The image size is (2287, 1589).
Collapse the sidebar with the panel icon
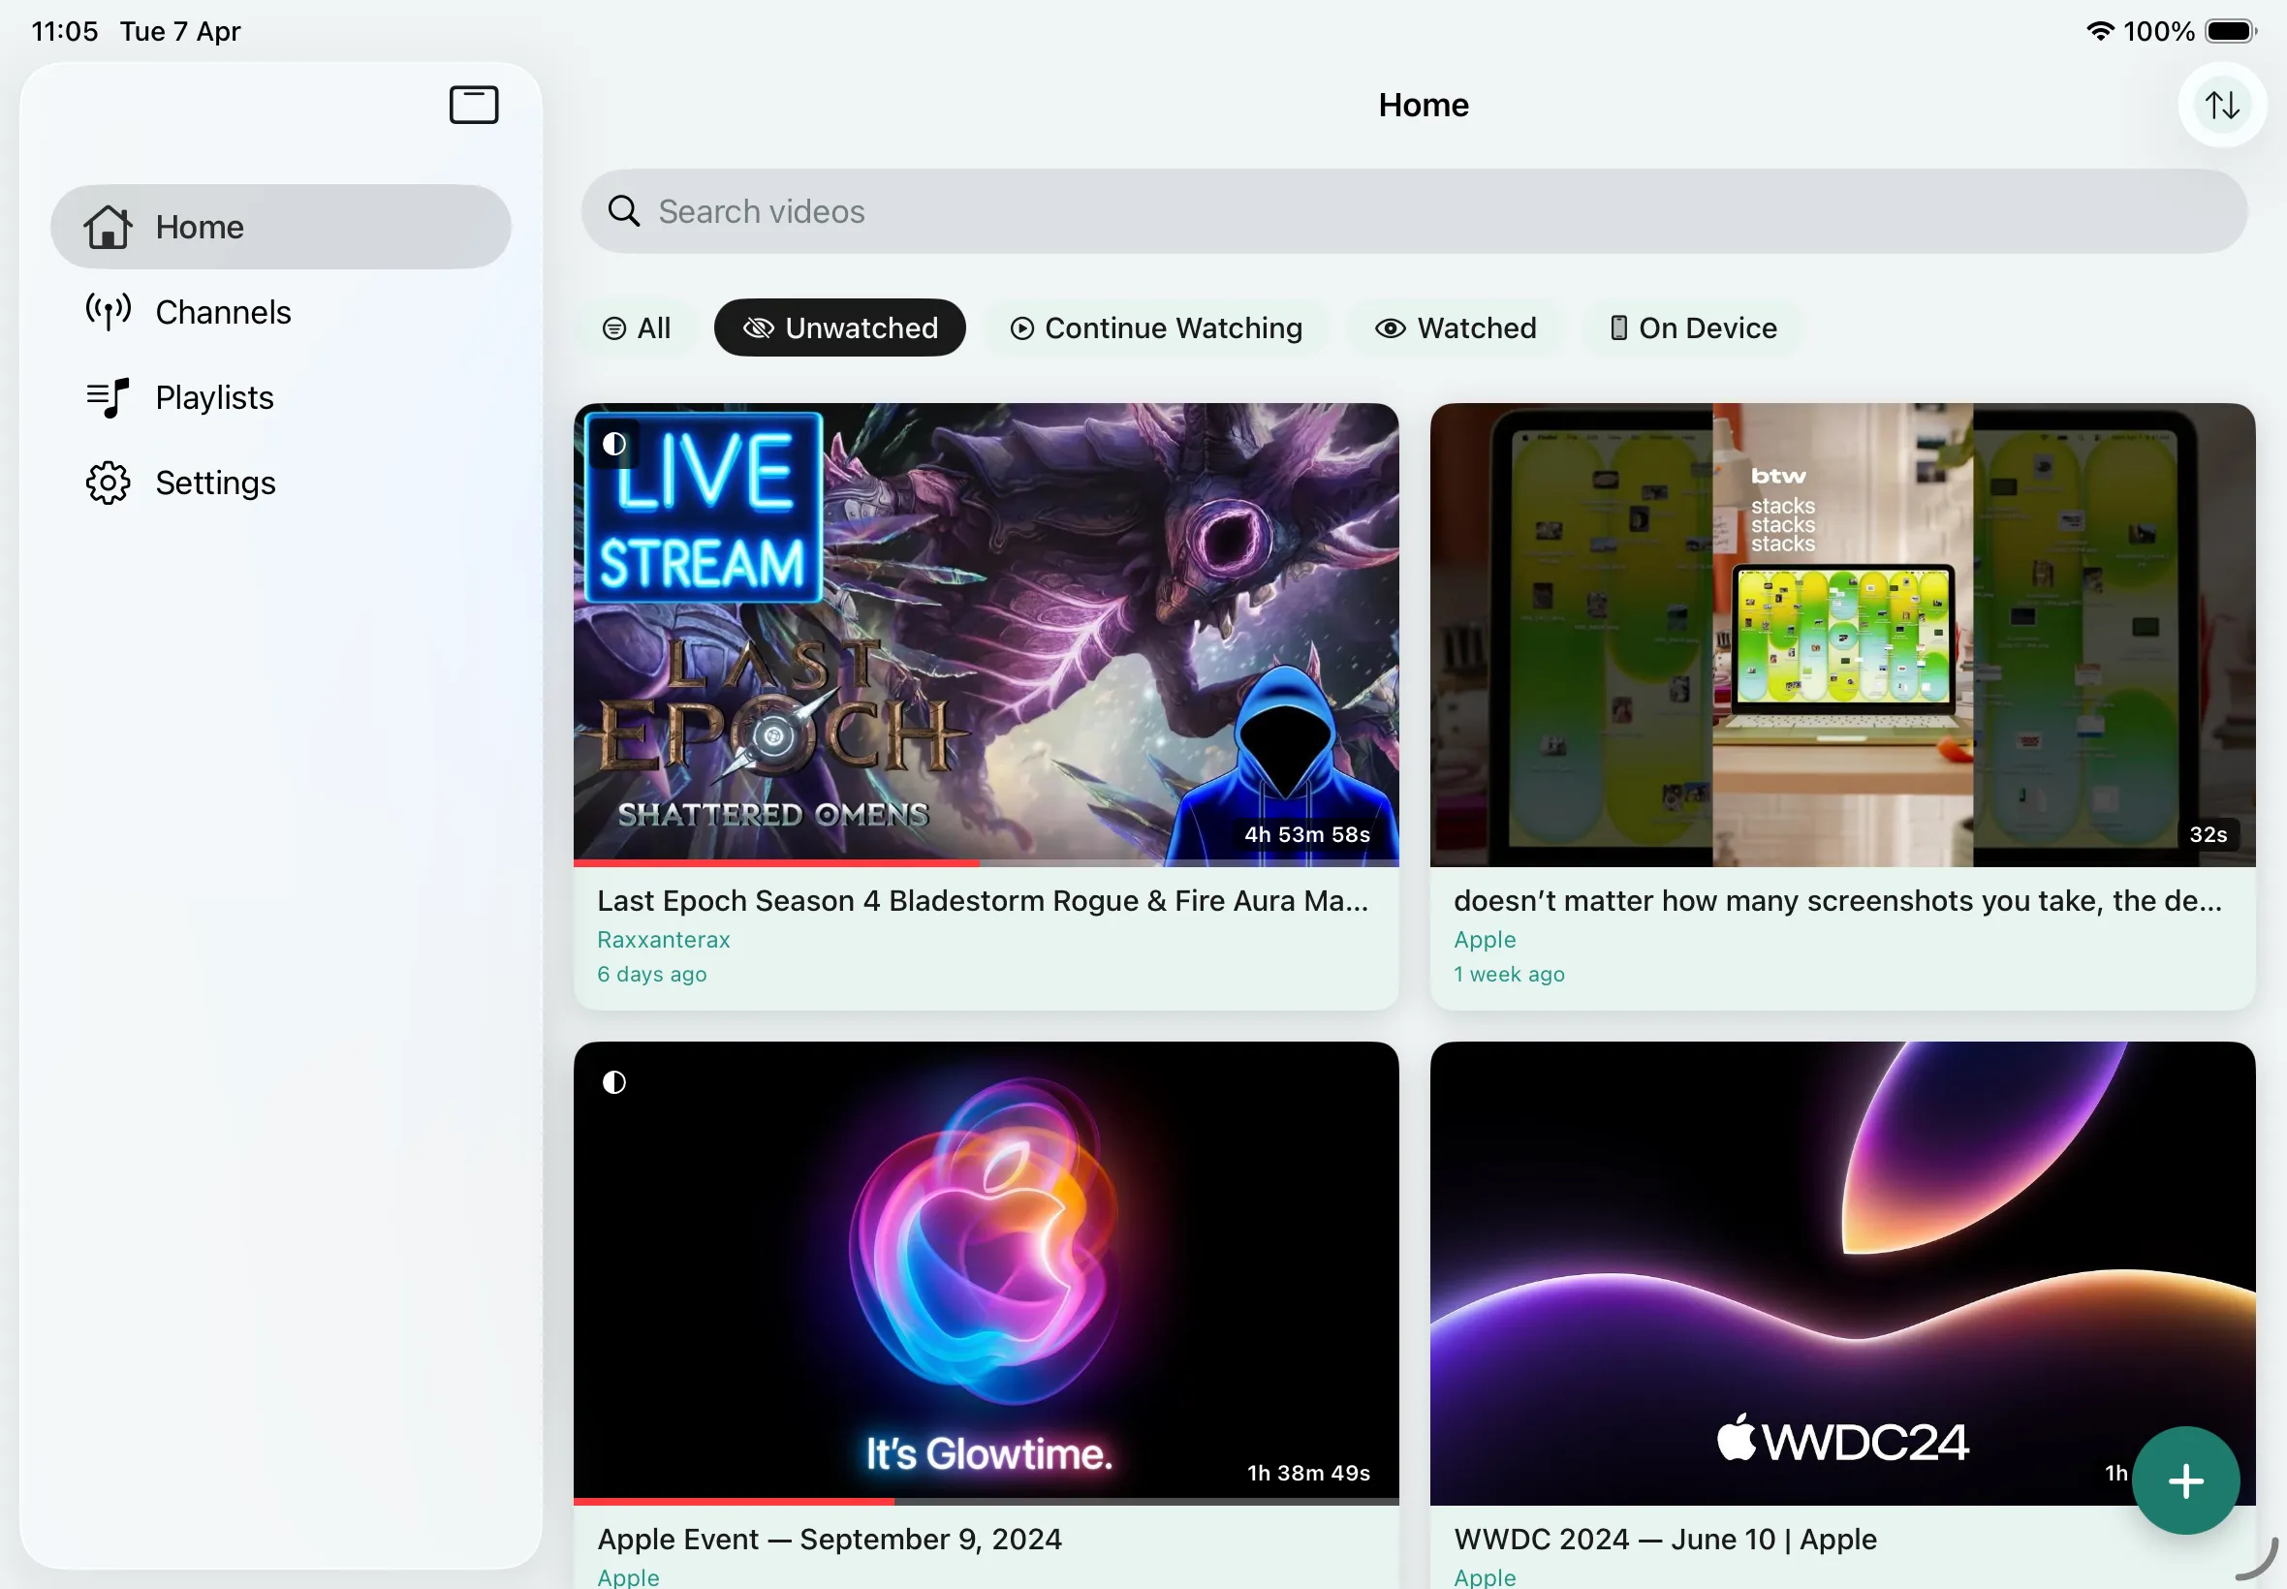click(473, 105)
